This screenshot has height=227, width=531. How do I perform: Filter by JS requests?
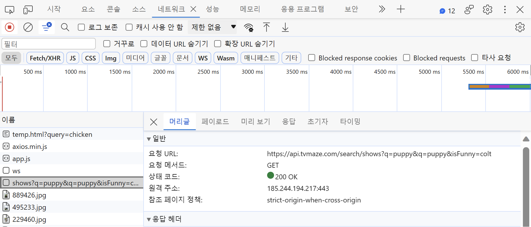pos(73,58)
